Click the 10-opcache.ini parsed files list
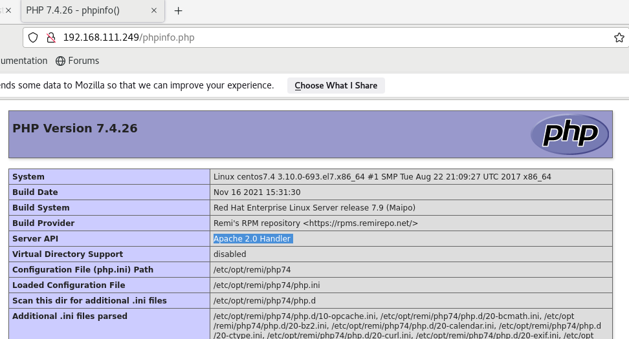The image size is (629, 339). [x=407, y=325]
